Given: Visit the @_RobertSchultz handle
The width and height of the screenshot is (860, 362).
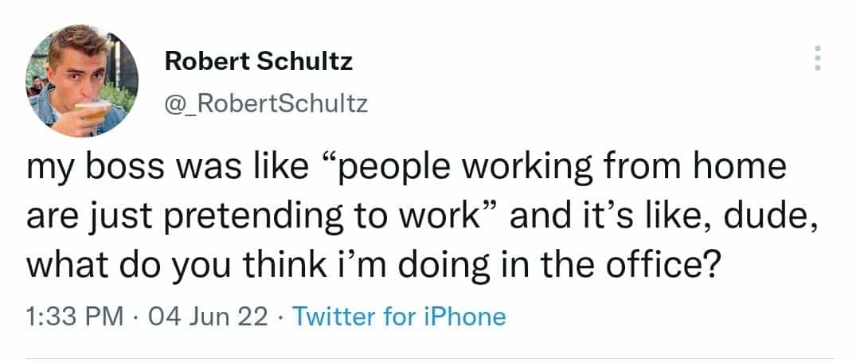Looking at the screenshot, I should pyautogui.click(x=266, y=103).
